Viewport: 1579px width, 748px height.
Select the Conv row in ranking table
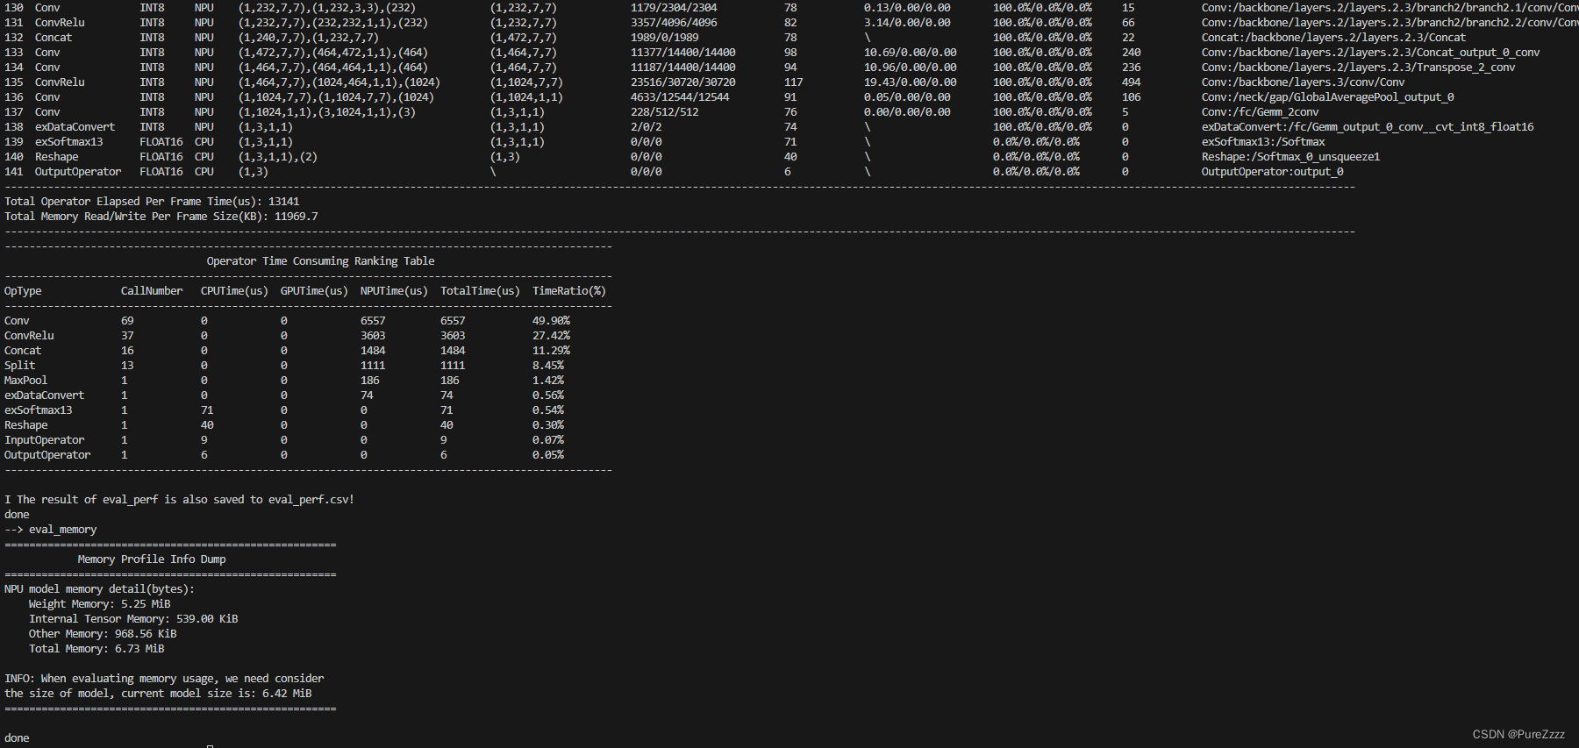287,320
